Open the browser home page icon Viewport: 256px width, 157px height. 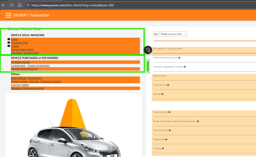(20, 5)
